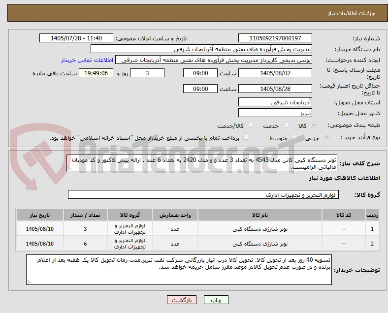Viewport: 388px width, 313px height.
Task: Open the اطلاعات تماس خریدار link
Action: [x=87, y=60]
